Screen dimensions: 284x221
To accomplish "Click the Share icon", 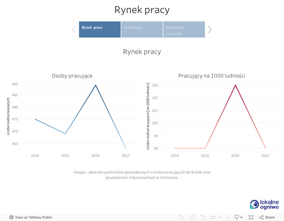I will click(261, 217).
